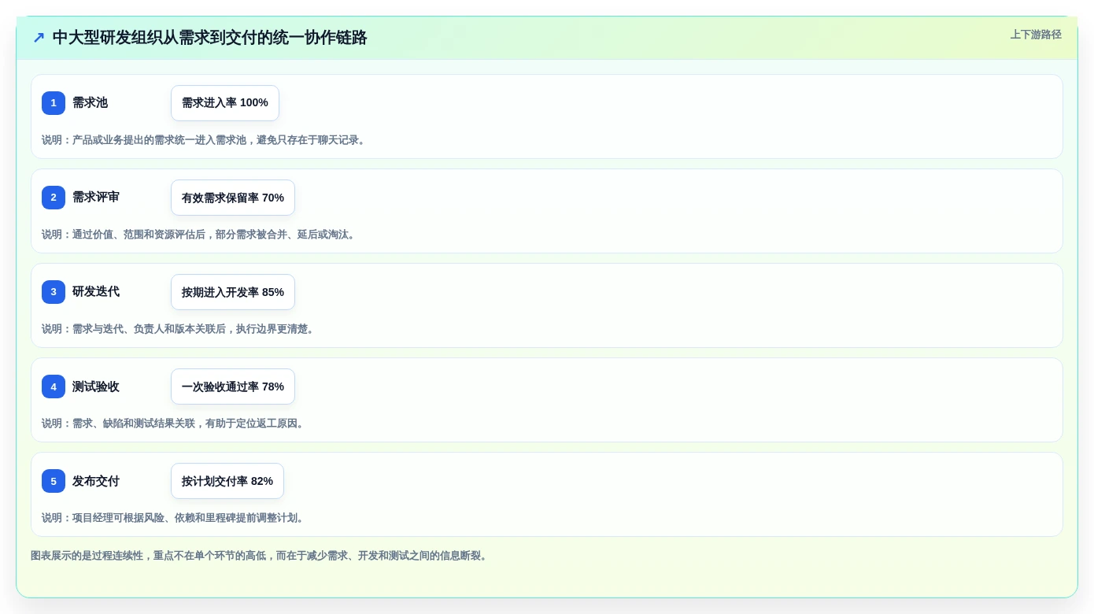1094x614 pixels.
Task: Click the description about 避免只存在于聊天记录
Action: pyautogui.click(x=205, y=140)
